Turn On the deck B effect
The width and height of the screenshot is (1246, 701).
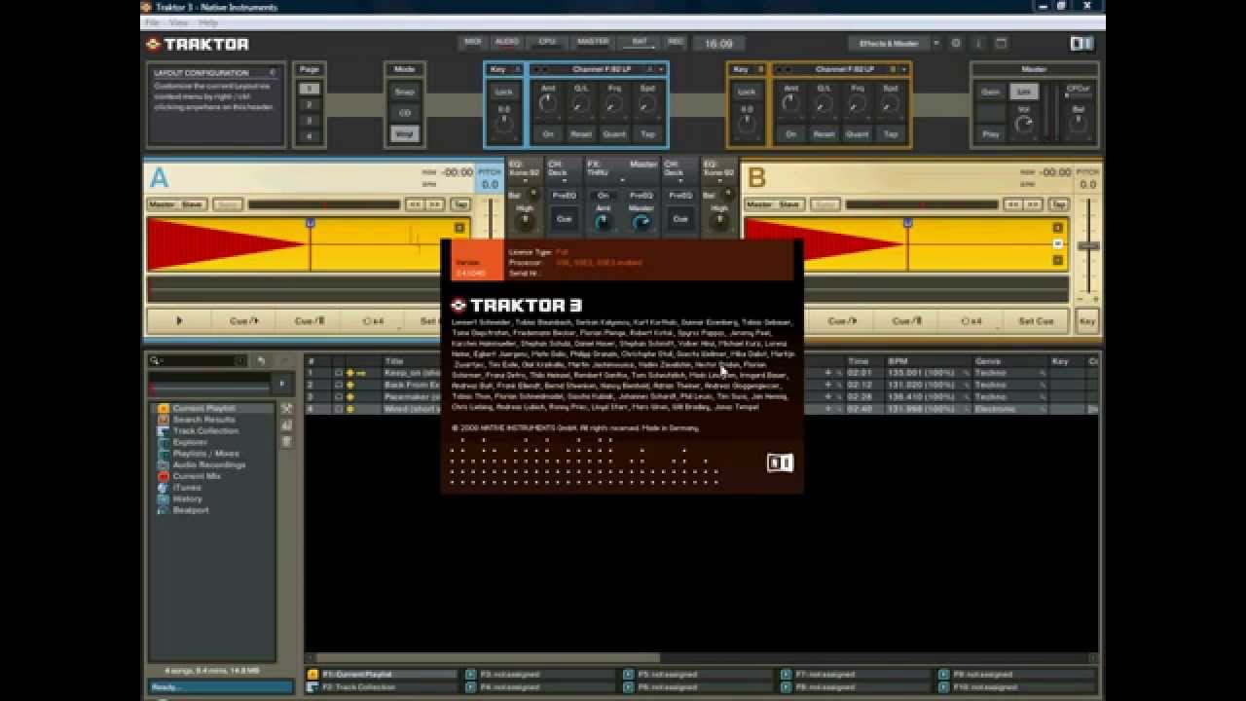point(790,134)
